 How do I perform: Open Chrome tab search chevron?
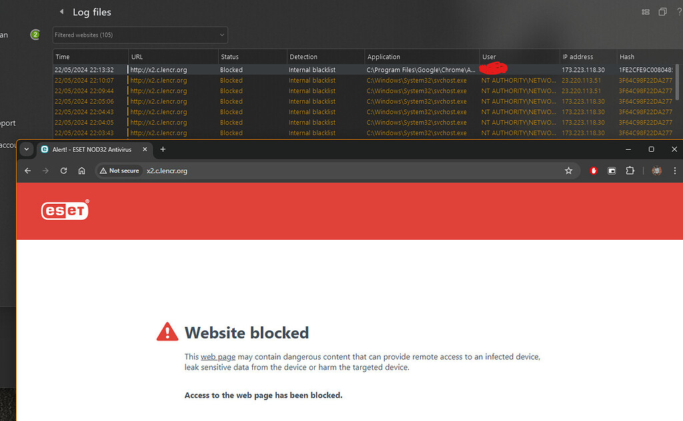click(x=27, y=149)
